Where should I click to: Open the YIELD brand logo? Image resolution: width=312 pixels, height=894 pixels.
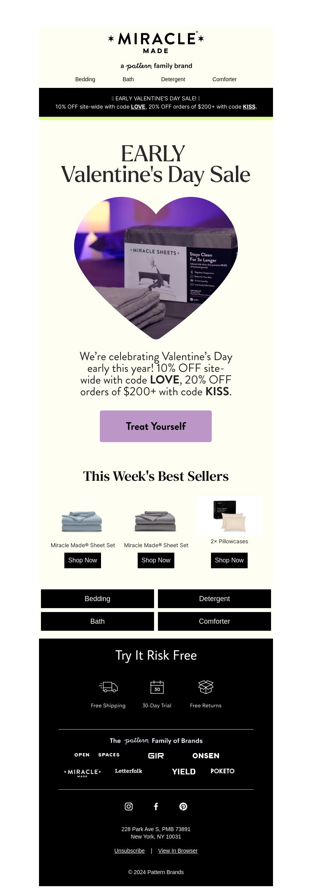click(x=184, y=771)
